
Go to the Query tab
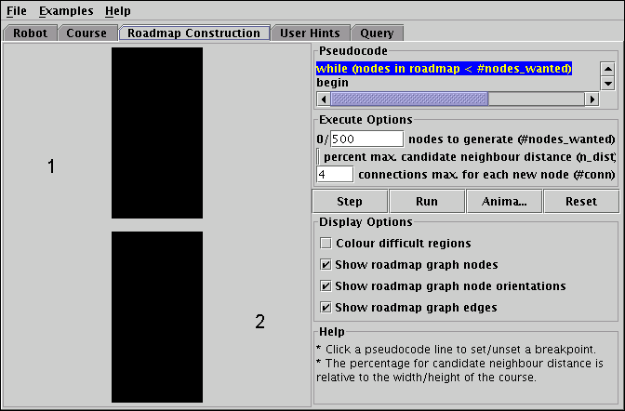[x=378, y=33]
